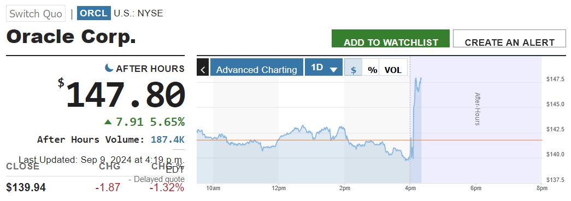This screenshot has height=201, width=571.
Task: Click the orange previous close line
Action: pyautogui.click(x=369, y=140)
